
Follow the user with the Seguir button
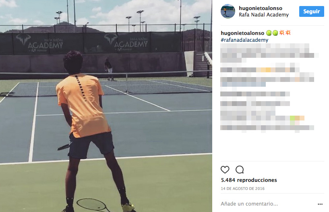pyautogui.click(x=312, y=11)
